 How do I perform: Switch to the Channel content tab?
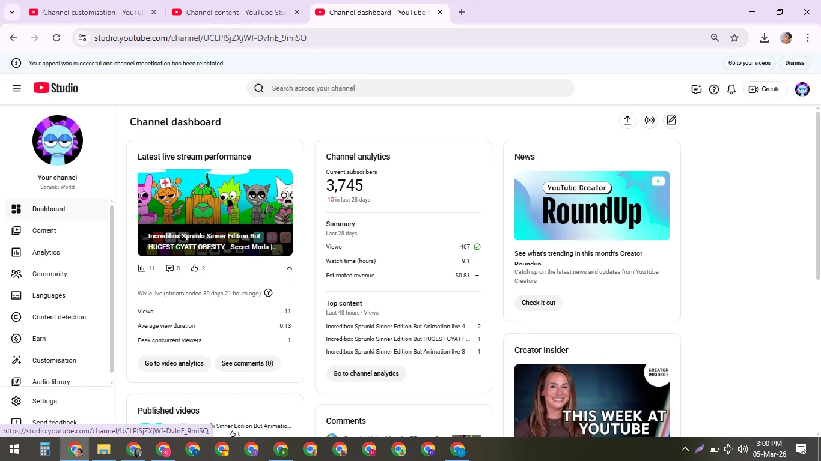tap(236, 12)
